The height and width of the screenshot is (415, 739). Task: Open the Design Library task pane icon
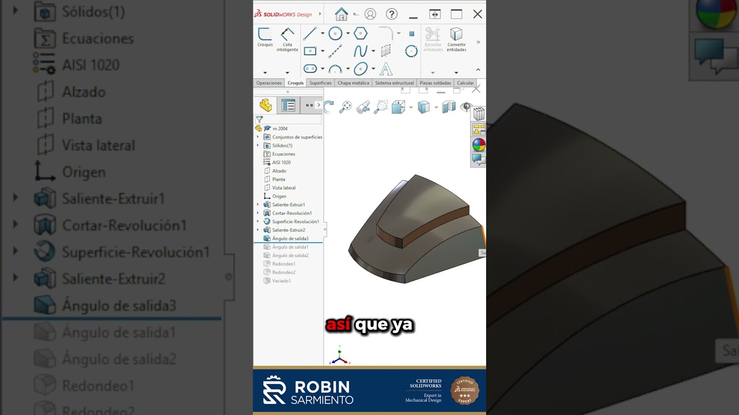[x=479, y=114]
